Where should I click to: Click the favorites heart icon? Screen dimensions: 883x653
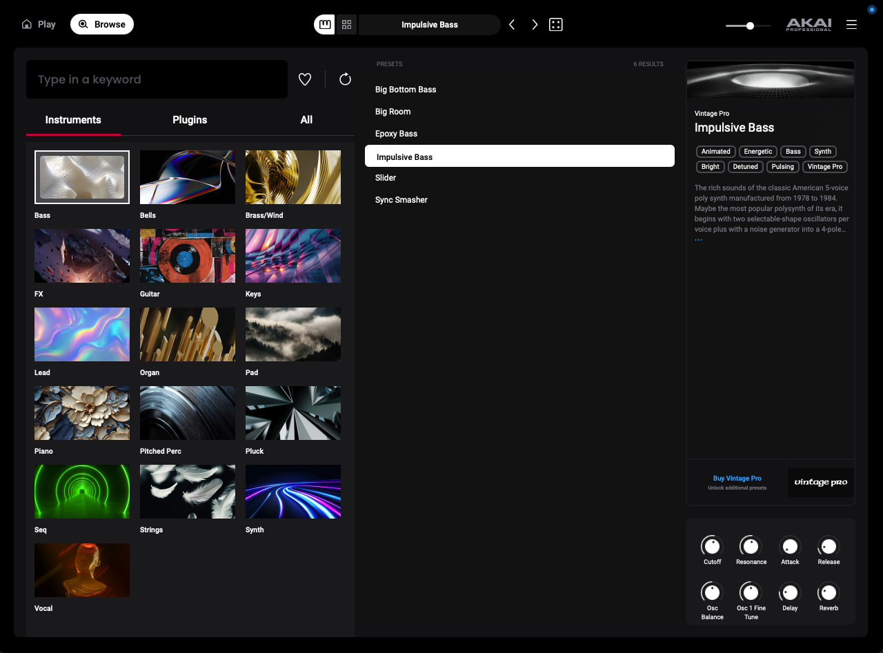pyautogui.click(x=305, y=79)
